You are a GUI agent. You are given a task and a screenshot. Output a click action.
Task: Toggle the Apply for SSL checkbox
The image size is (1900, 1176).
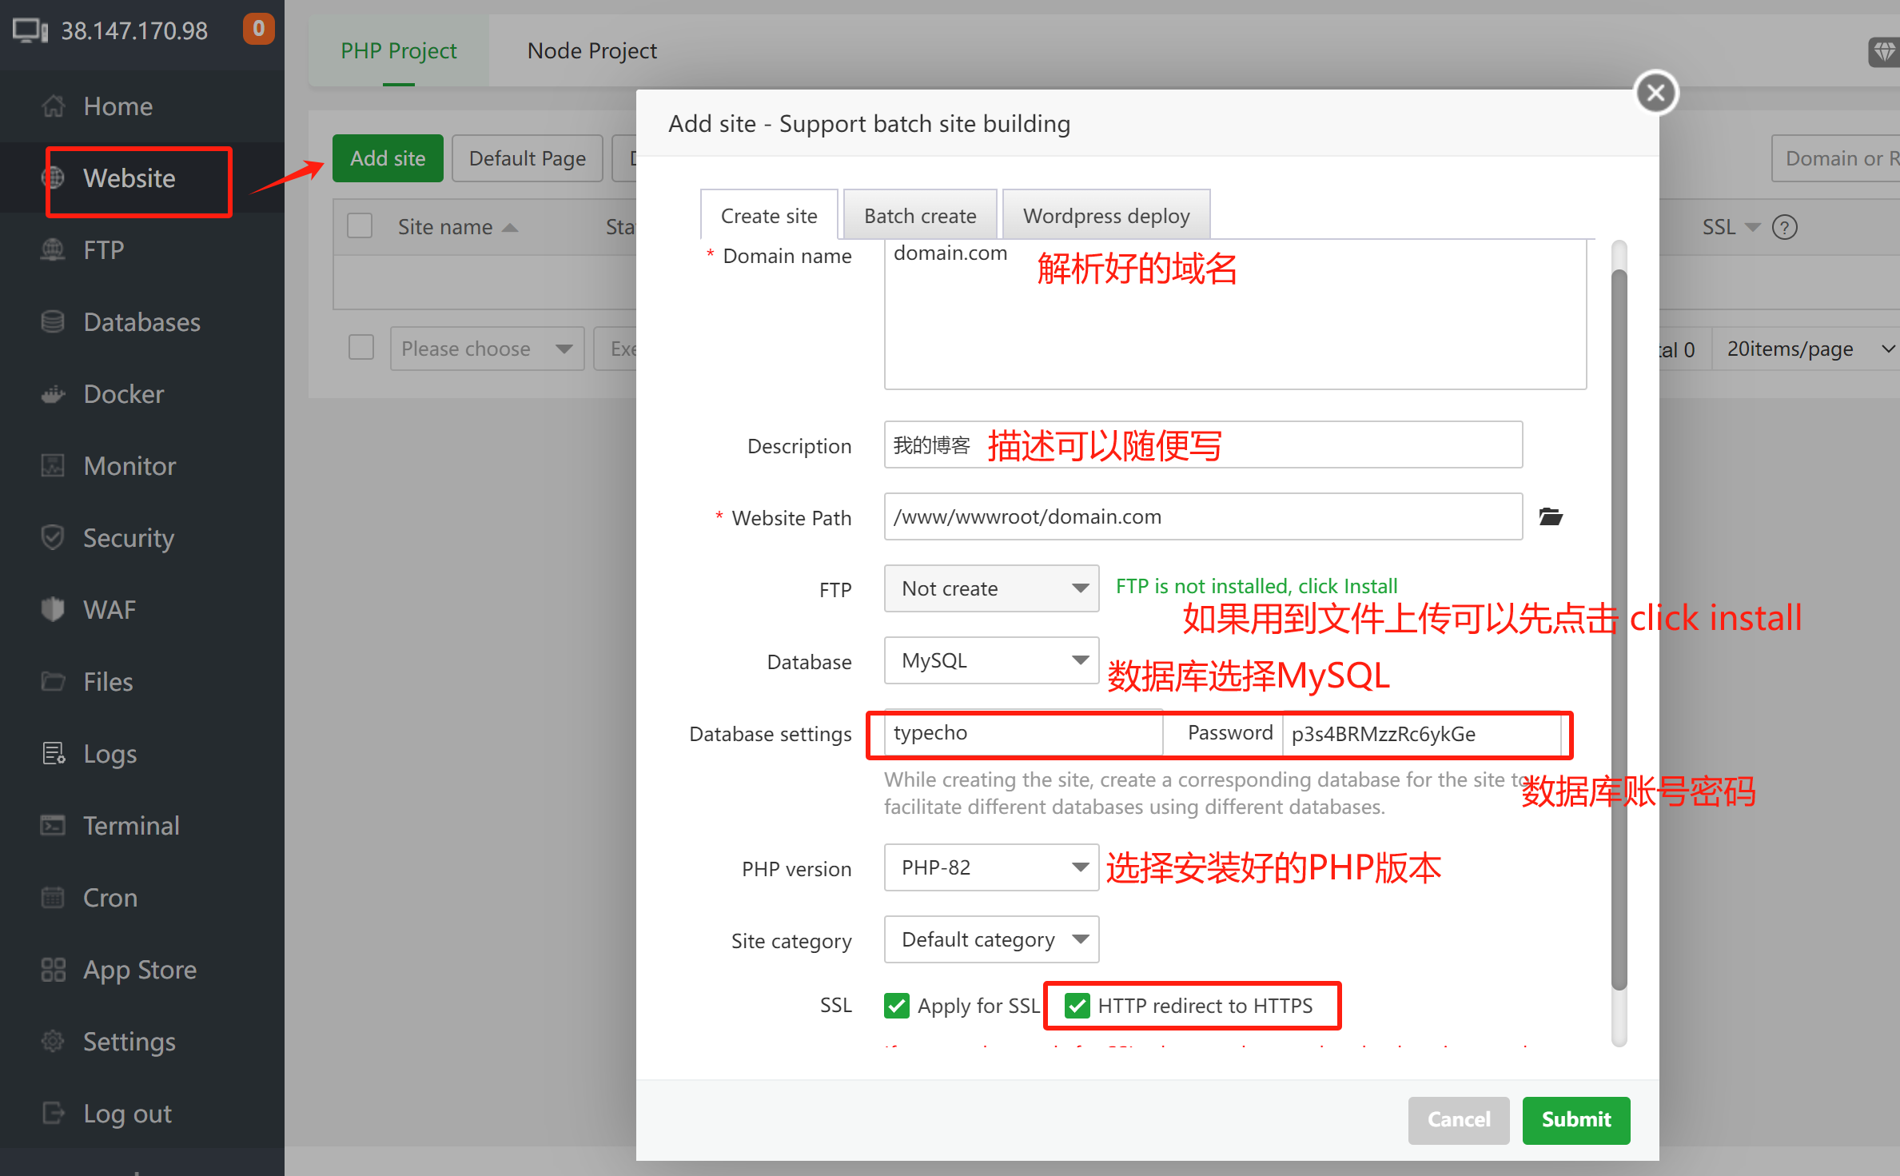pyautogui.click(x=897, y=1005)
